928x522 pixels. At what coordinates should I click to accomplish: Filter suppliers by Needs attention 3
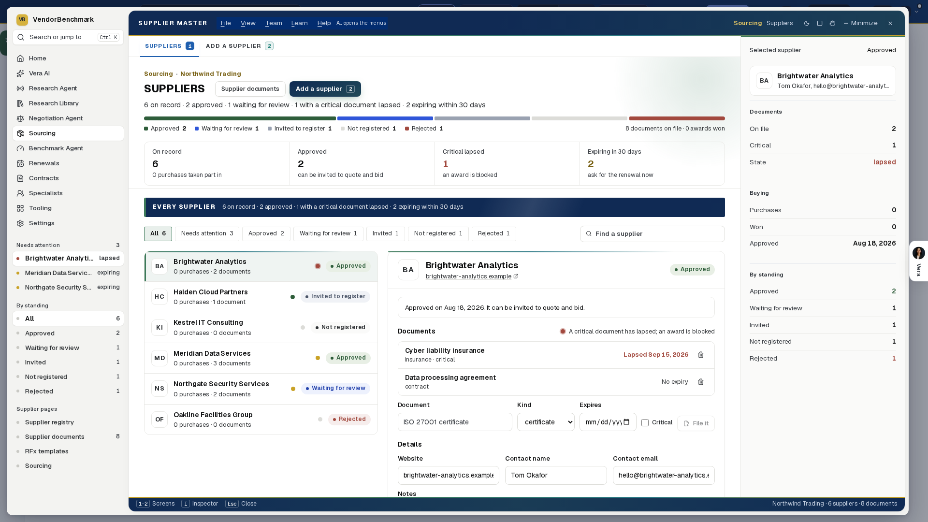[x=207, y=233]
